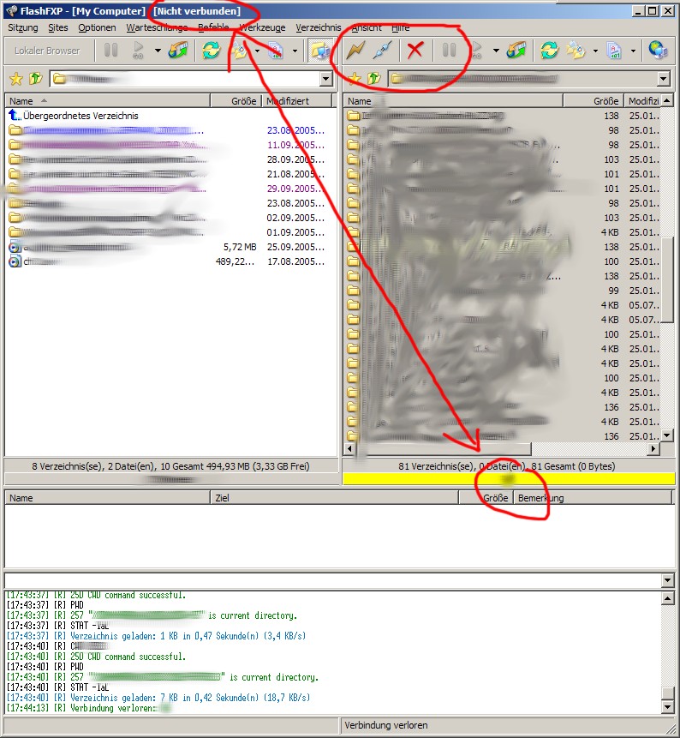Click the Lokaler Browser button

point(47,51)
